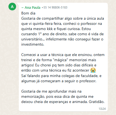Click the quoted word "mágica" in the message
Viewport: 116px width, 115px height.
[60, 60]
